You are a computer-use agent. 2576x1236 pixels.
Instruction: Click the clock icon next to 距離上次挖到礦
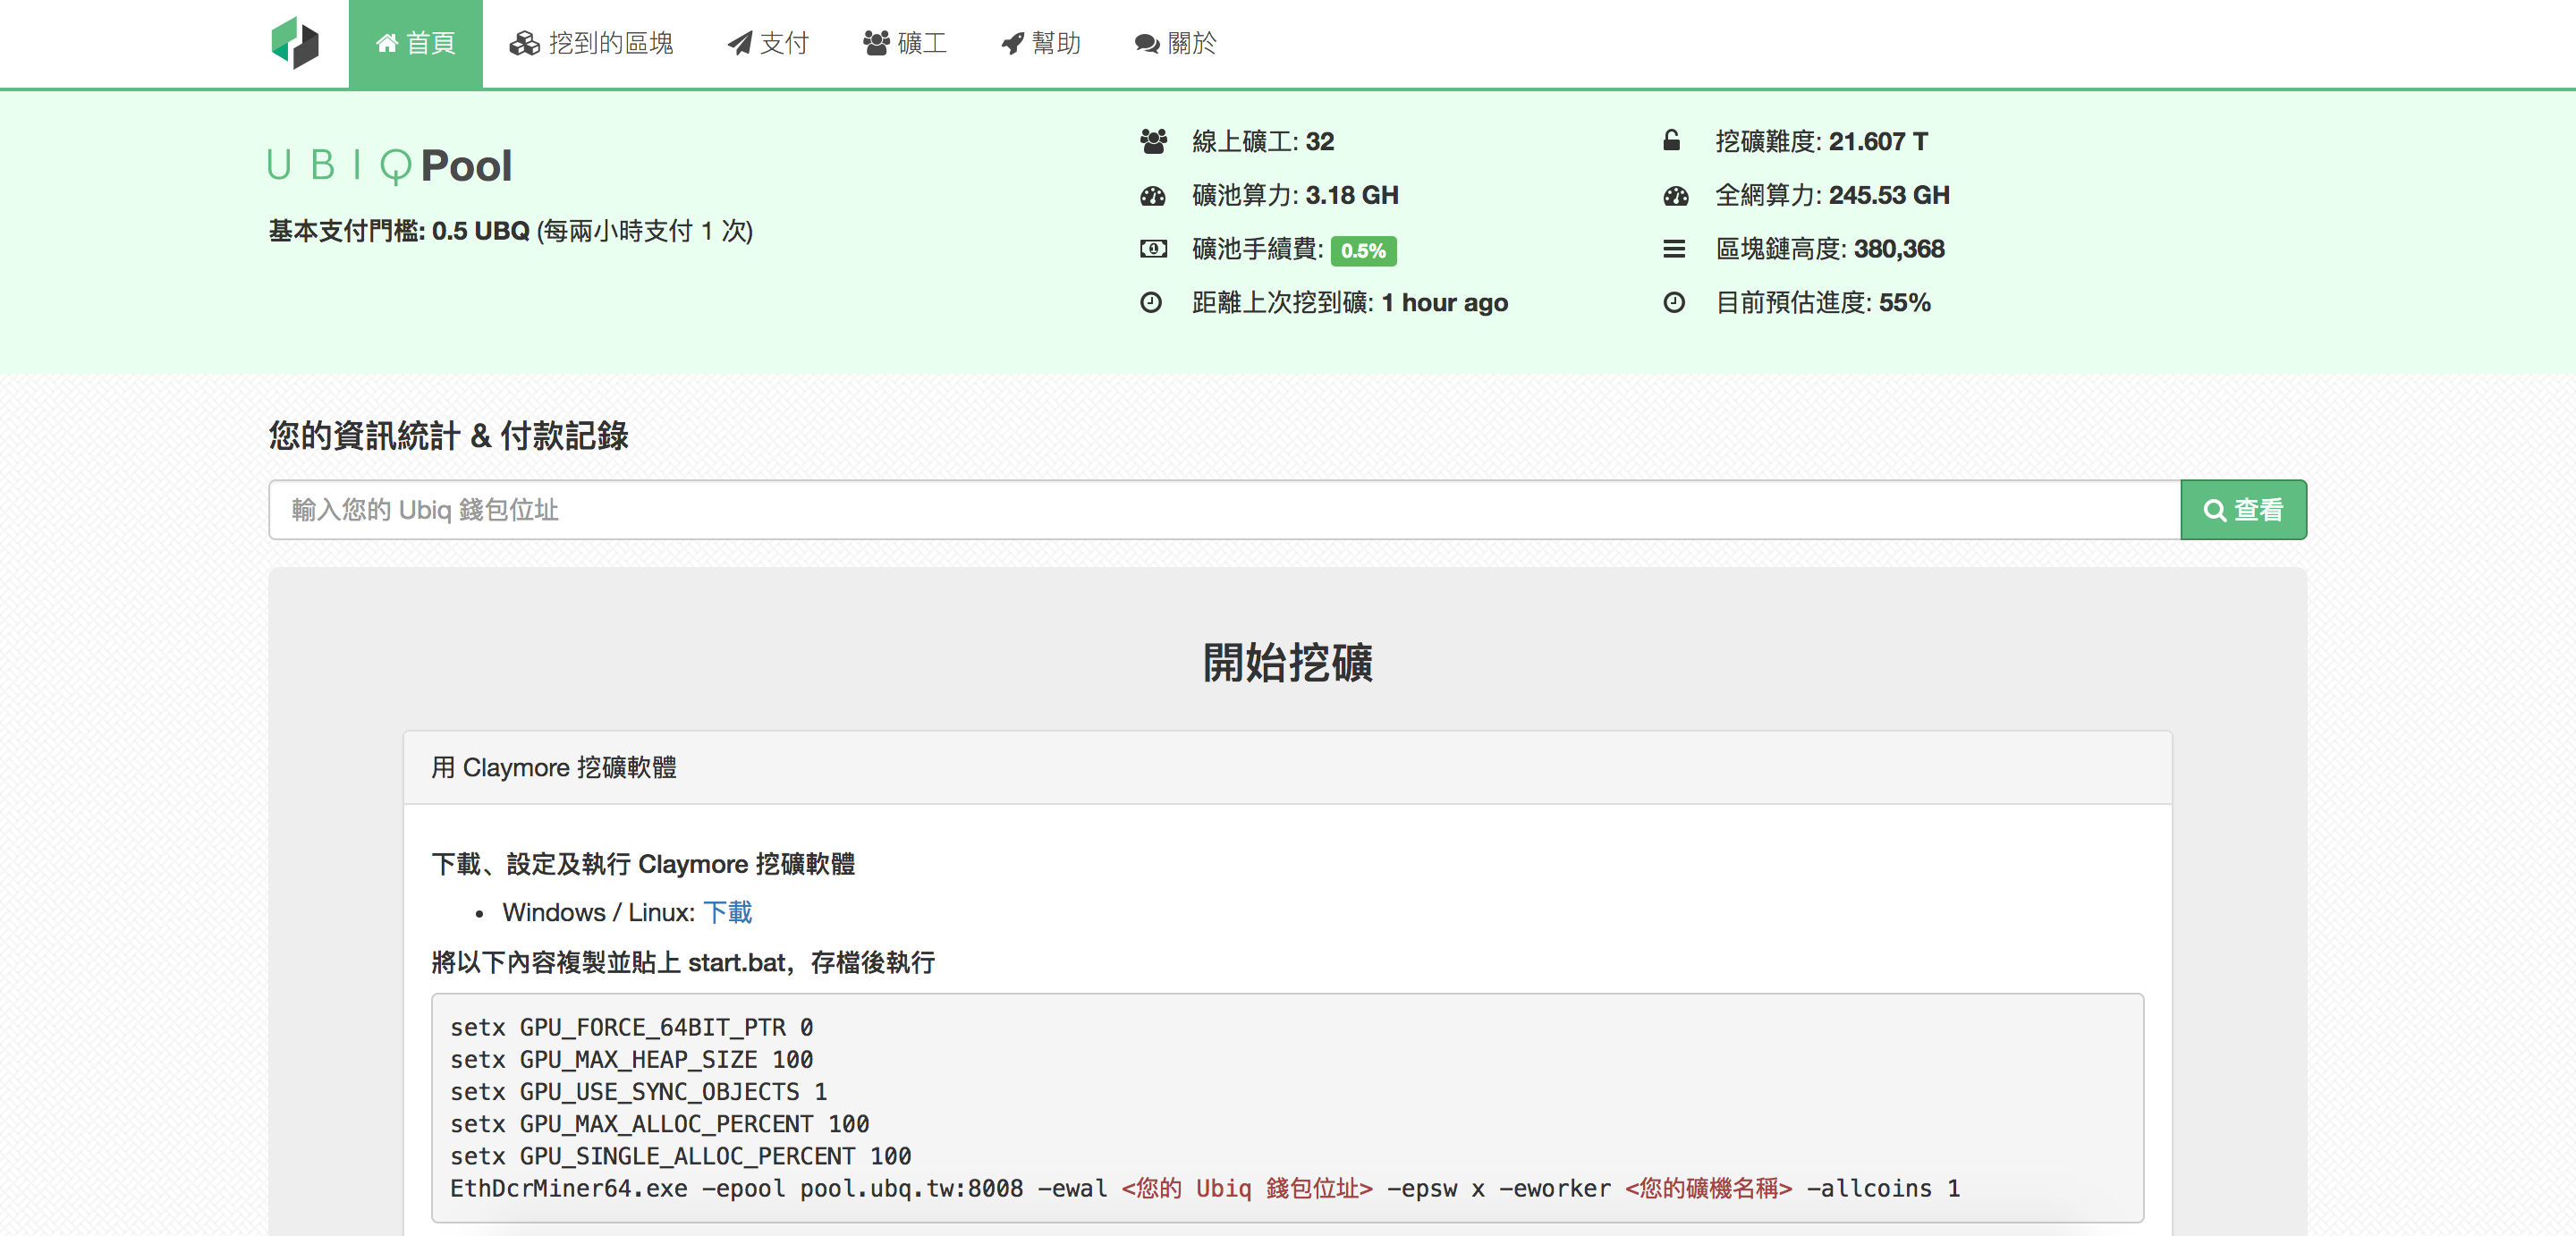pyautogui.click(x=1151, y=302)
